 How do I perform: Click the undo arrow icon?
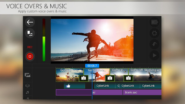click(x=154, y=44)
